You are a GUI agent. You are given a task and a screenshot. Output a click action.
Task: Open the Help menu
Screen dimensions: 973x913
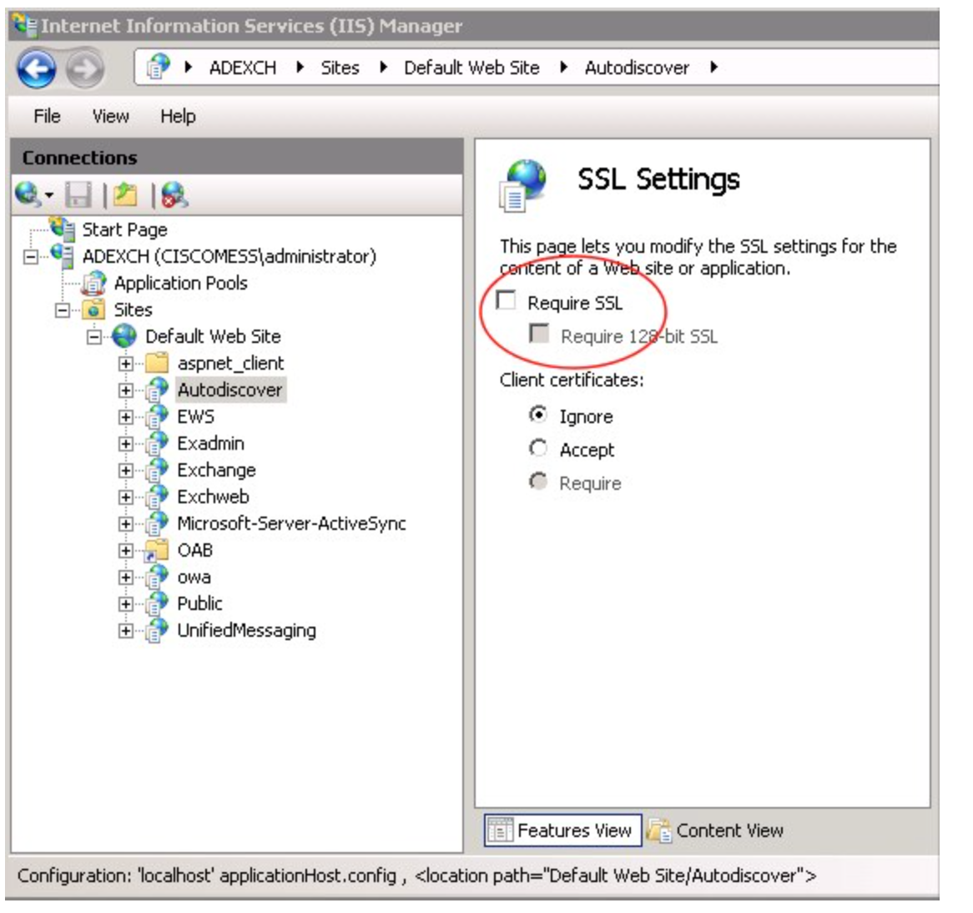pyautogui.click(x=178, y=116)
